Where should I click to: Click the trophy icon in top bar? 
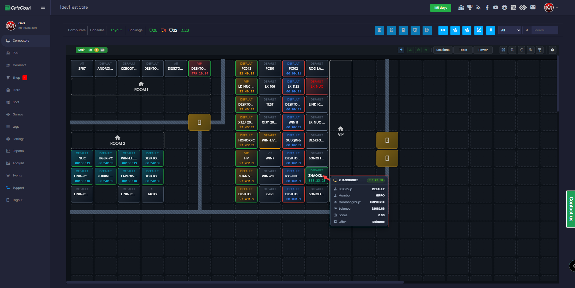tap(470, 7)
